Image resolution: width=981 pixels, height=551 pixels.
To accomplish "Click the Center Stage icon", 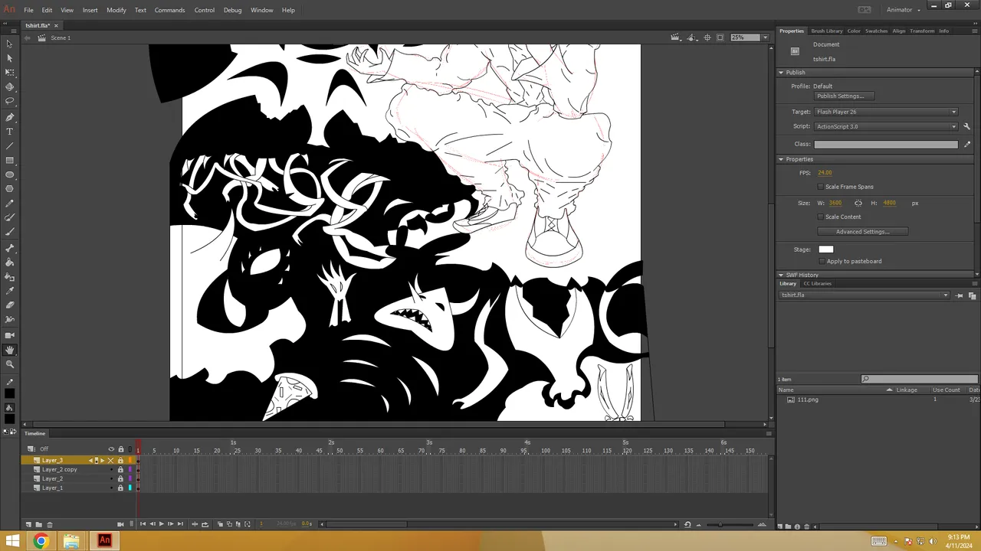I will pyautogui.click(x=707, y=37).
